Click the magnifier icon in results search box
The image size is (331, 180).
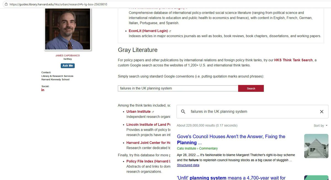183,112
